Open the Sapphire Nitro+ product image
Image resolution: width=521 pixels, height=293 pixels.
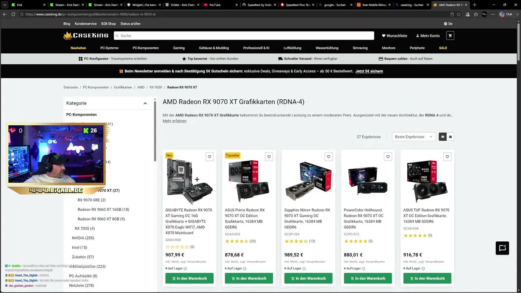pos(309,182)
